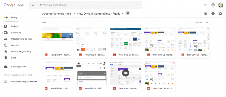Open the Google apps grid icon
The width and height of the screenshot is (226, 97).
click(x=206, y=5)
